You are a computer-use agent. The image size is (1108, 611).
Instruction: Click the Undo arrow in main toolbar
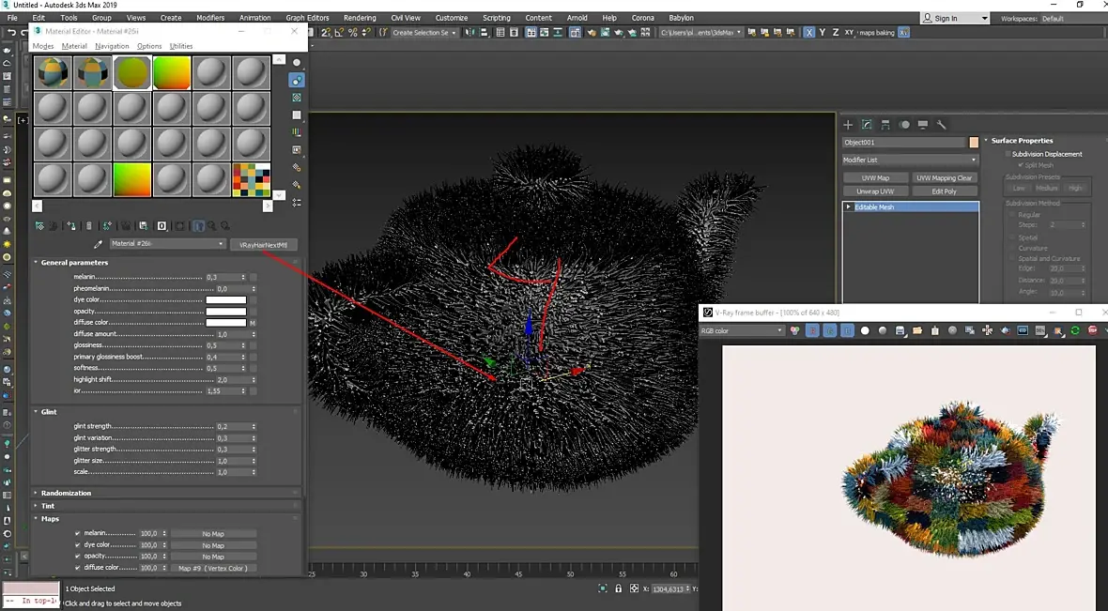click(11, 33)
